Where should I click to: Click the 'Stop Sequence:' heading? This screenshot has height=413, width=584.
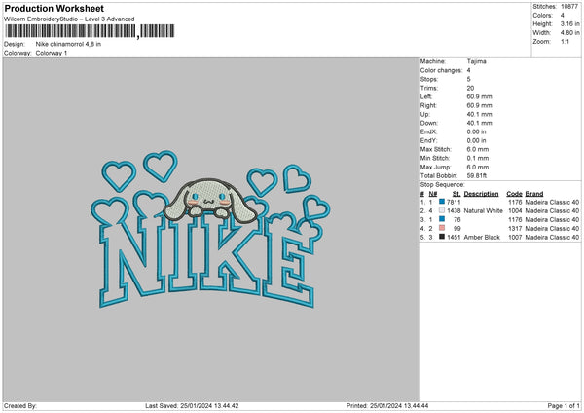coord(443,185)
